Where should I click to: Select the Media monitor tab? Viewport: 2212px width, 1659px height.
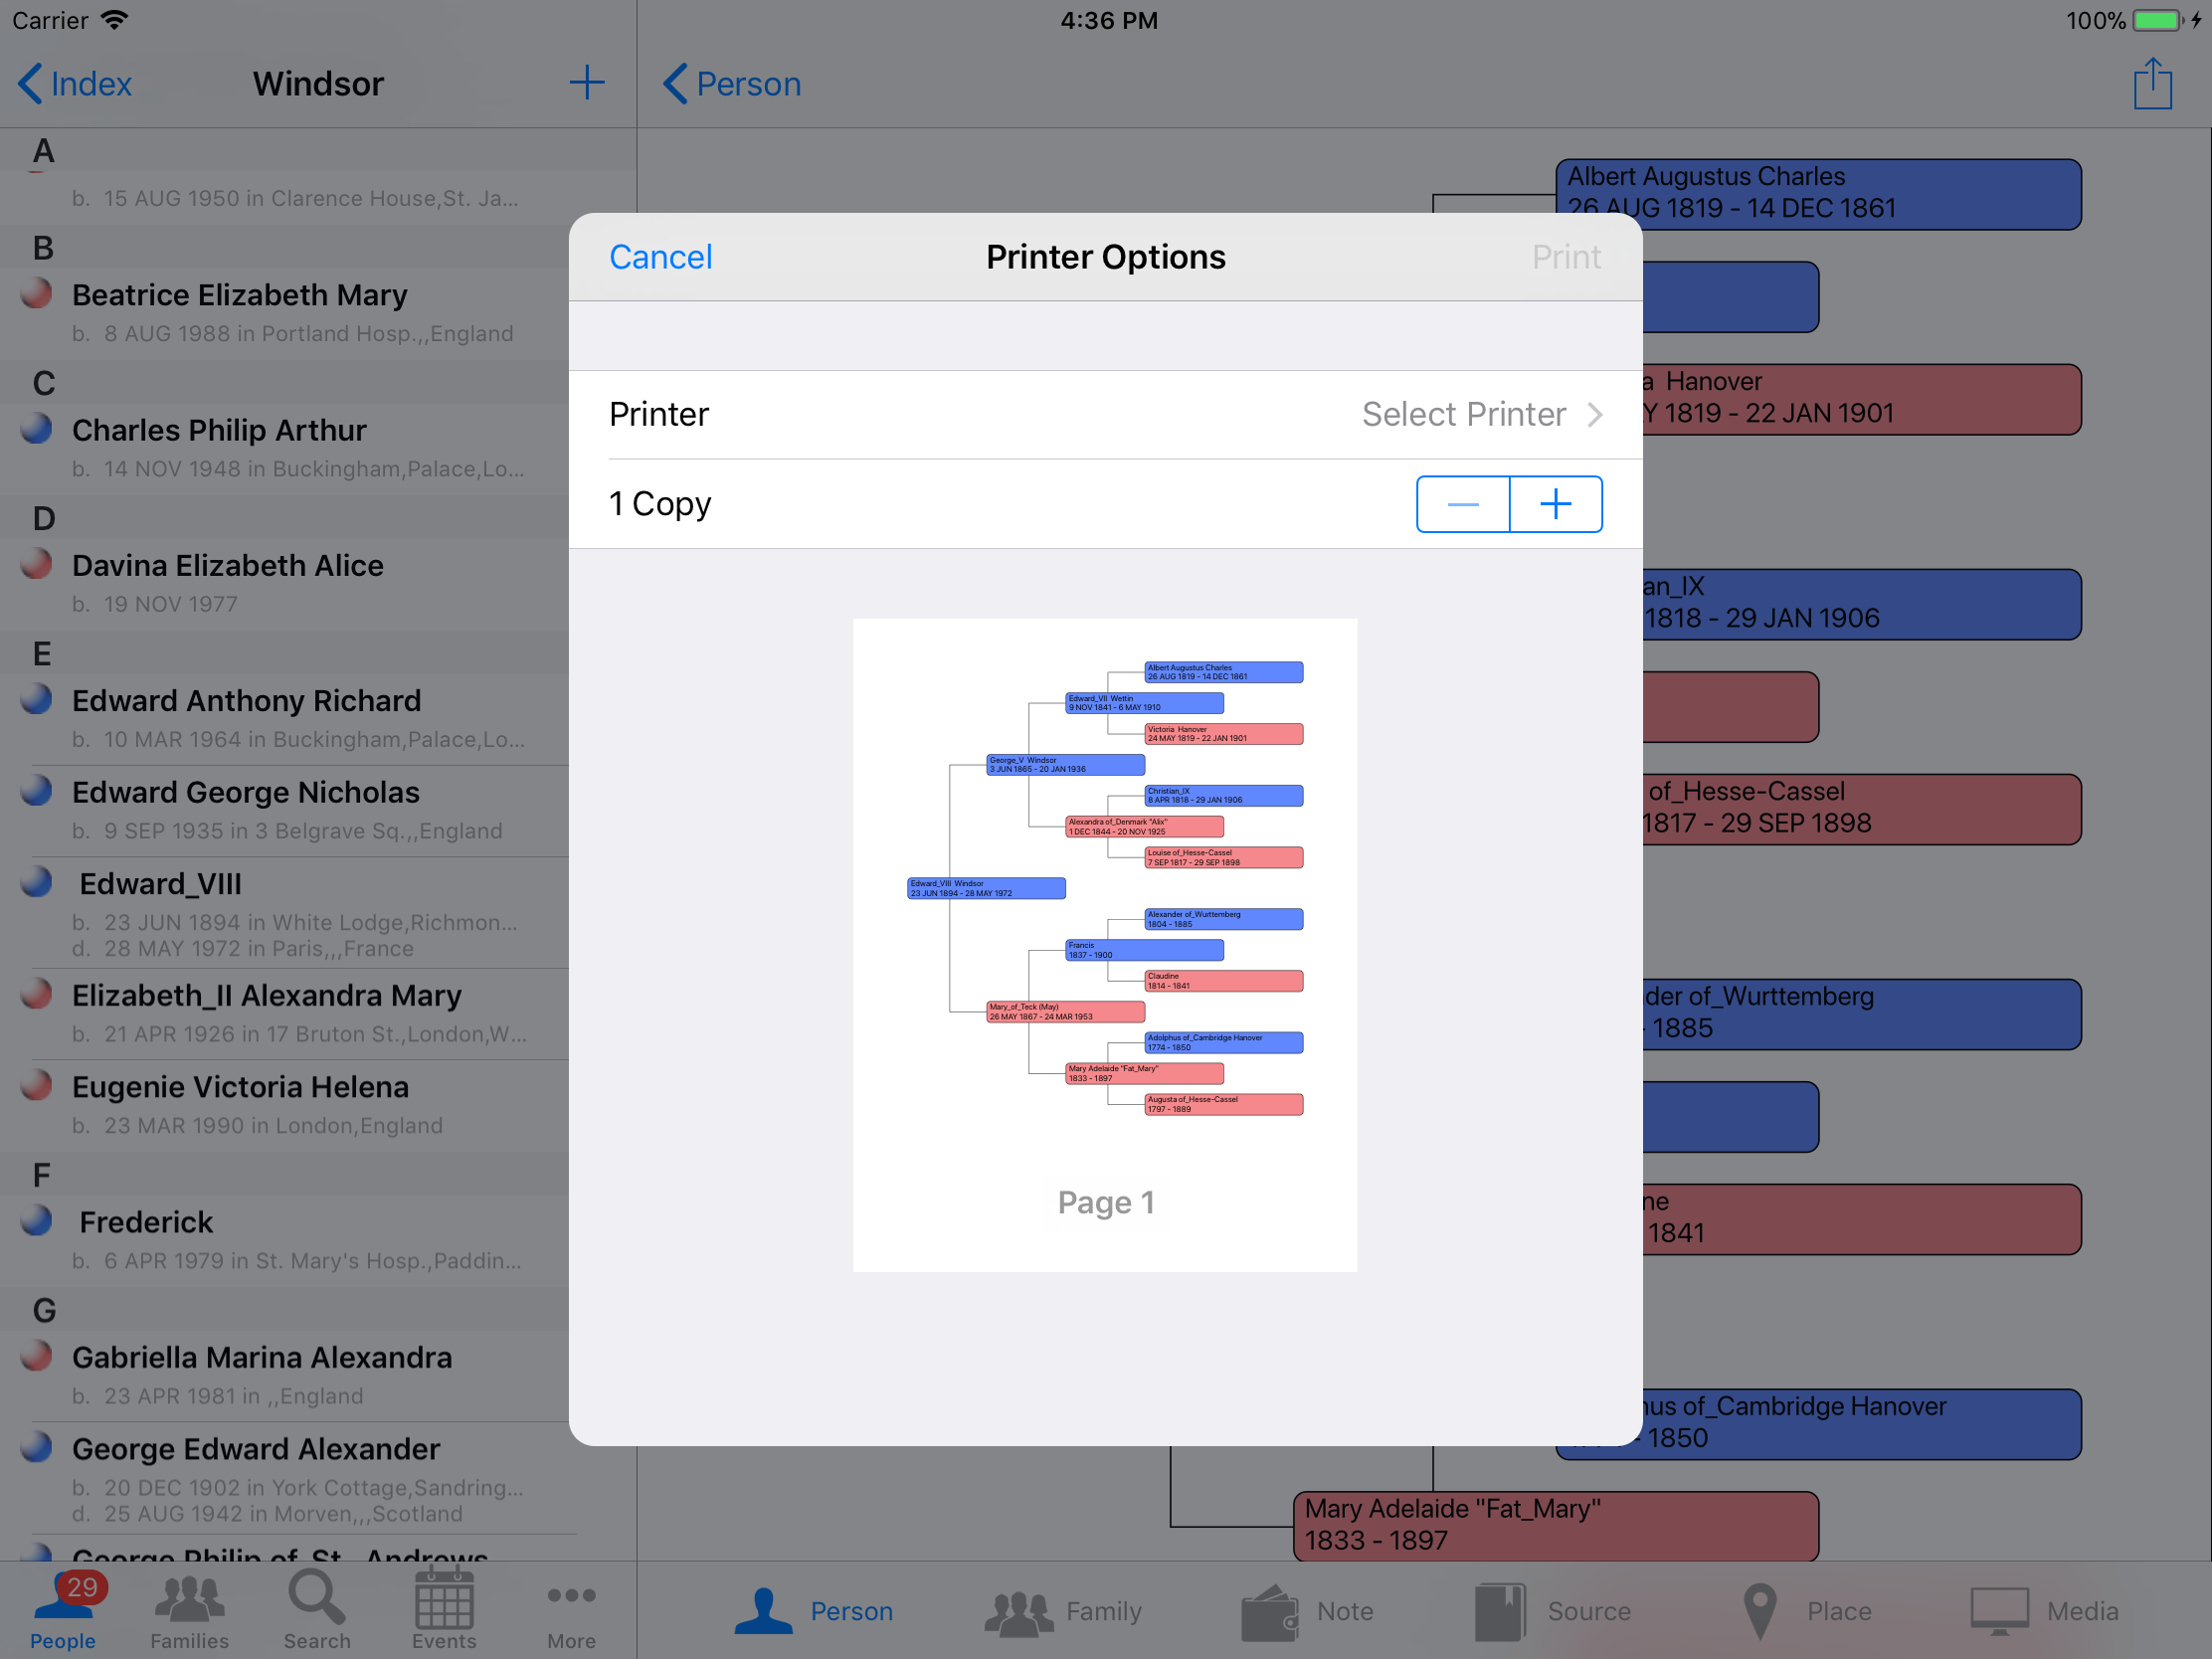[2044, 1611]
